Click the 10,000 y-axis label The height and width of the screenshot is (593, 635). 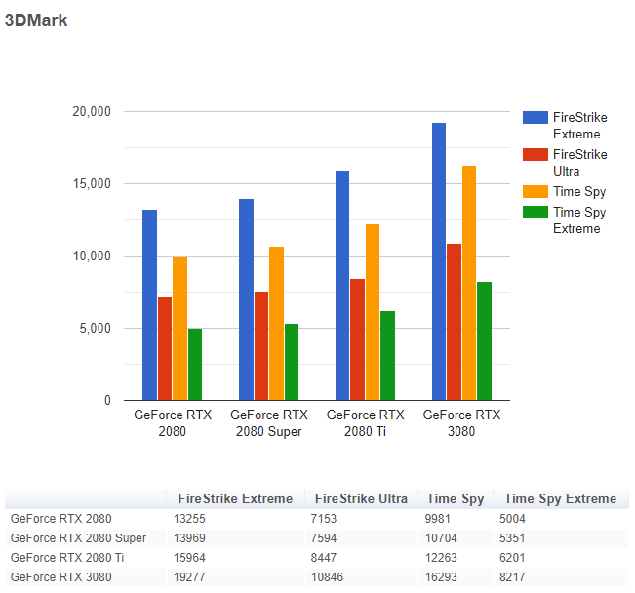tap(92, 256)
